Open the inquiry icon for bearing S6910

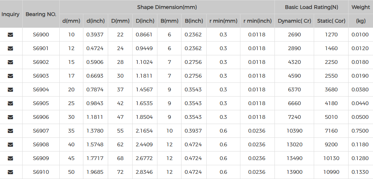(10, 172)
